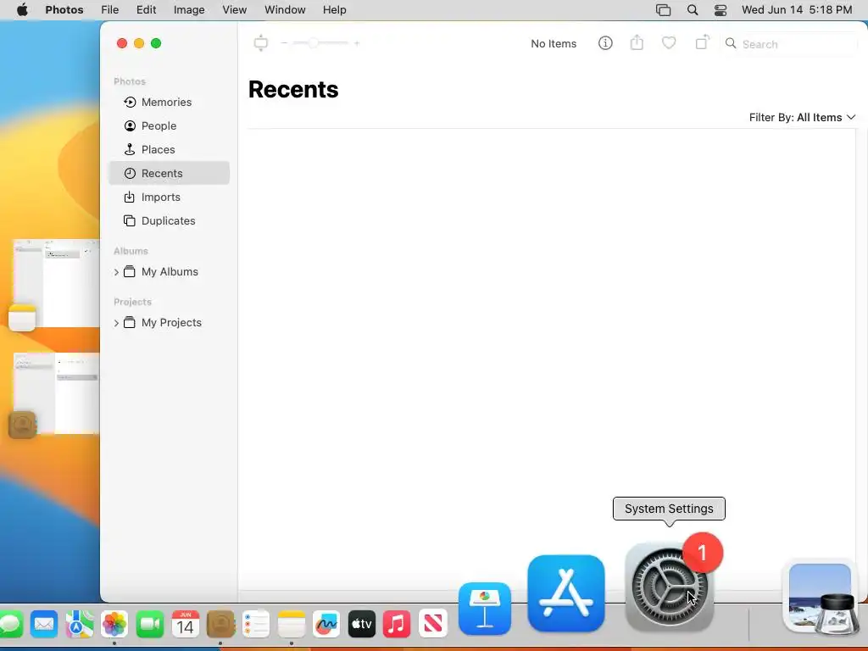868x651 pixels.
Task: Open Imports in the sidebar
Action: (169, 197)
